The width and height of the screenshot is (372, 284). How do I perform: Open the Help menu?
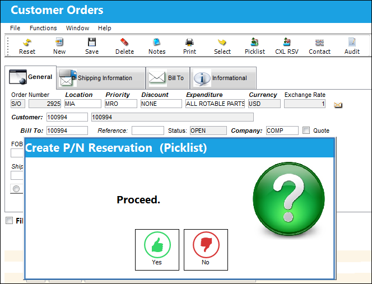click(x=105, y=28)
